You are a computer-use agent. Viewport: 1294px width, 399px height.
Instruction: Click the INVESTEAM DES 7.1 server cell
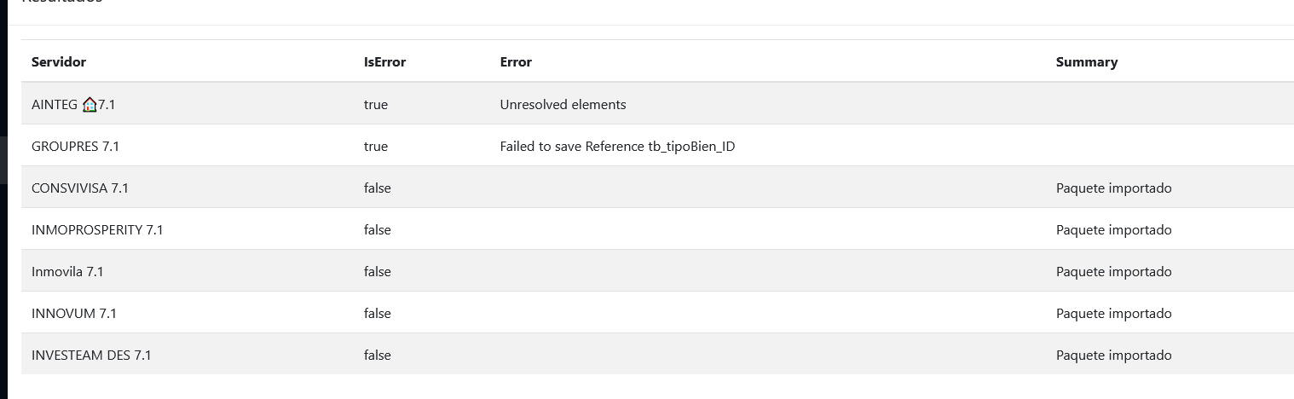(x=91, y=355)
